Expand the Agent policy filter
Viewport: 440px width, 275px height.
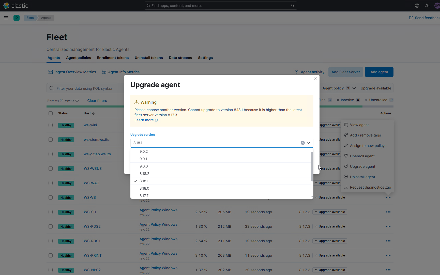(339, 88)
